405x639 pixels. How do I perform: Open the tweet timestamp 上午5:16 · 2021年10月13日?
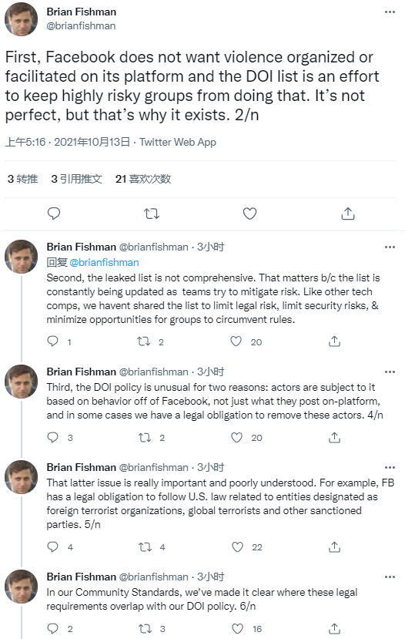[68, 143]
